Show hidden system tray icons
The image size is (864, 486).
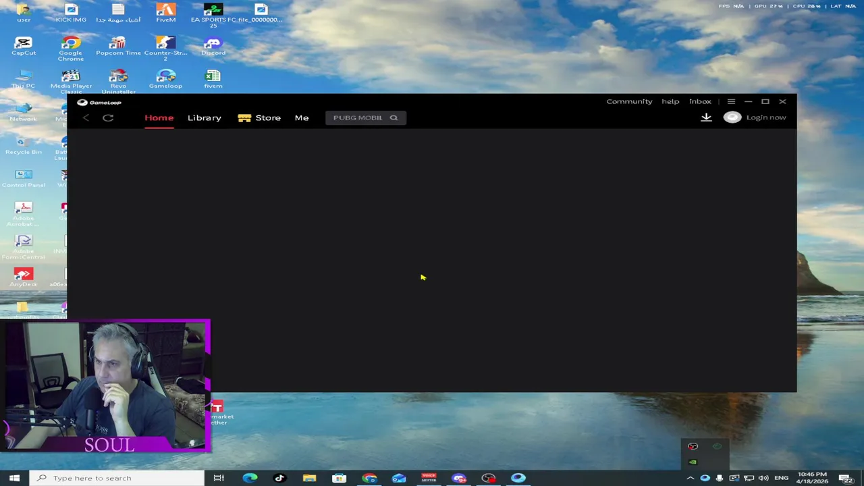click(690, 478)
